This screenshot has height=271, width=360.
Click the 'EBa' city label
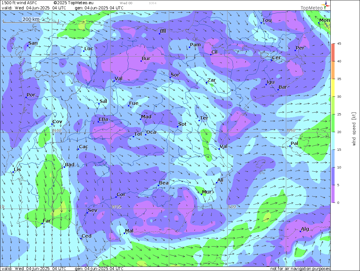[103, 119]
